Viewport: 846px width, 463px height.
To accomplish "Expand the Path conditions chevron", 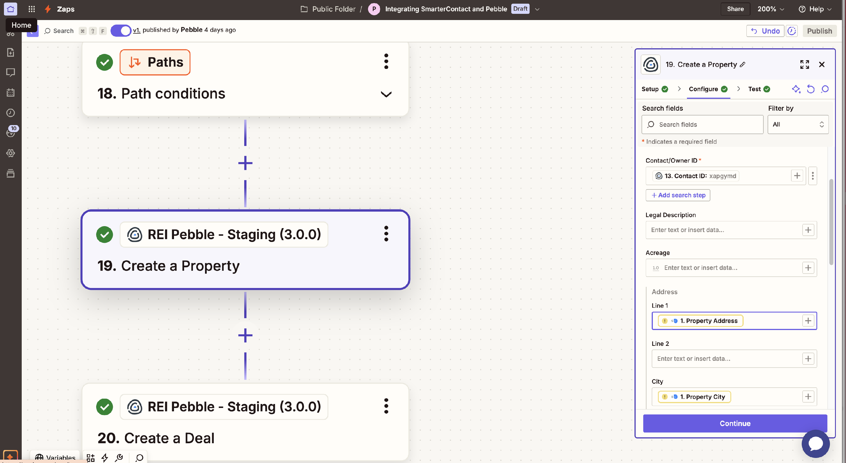I will (x=386, y=94).
